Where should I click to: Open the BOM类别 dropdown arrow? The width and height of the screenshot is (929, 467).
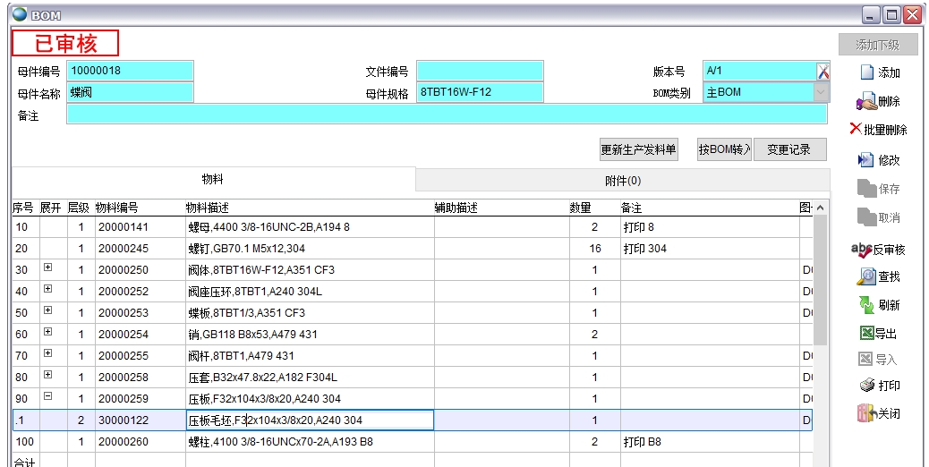click(821, 92)
